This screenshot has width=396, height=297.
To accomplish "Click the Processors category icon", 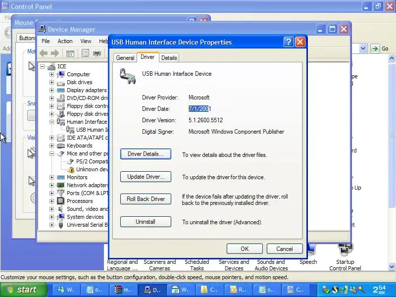I will [61, 201].
